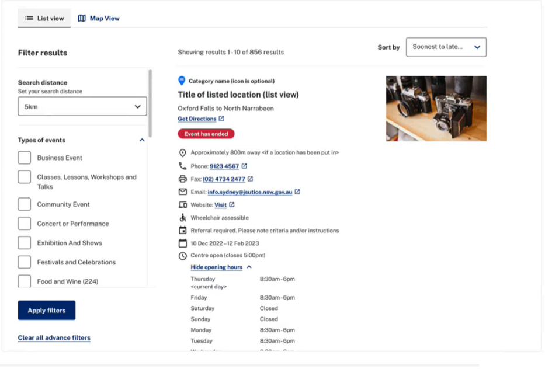545x369 pixels.
Task: Click the Get Directions link
Action: point(197,119)
